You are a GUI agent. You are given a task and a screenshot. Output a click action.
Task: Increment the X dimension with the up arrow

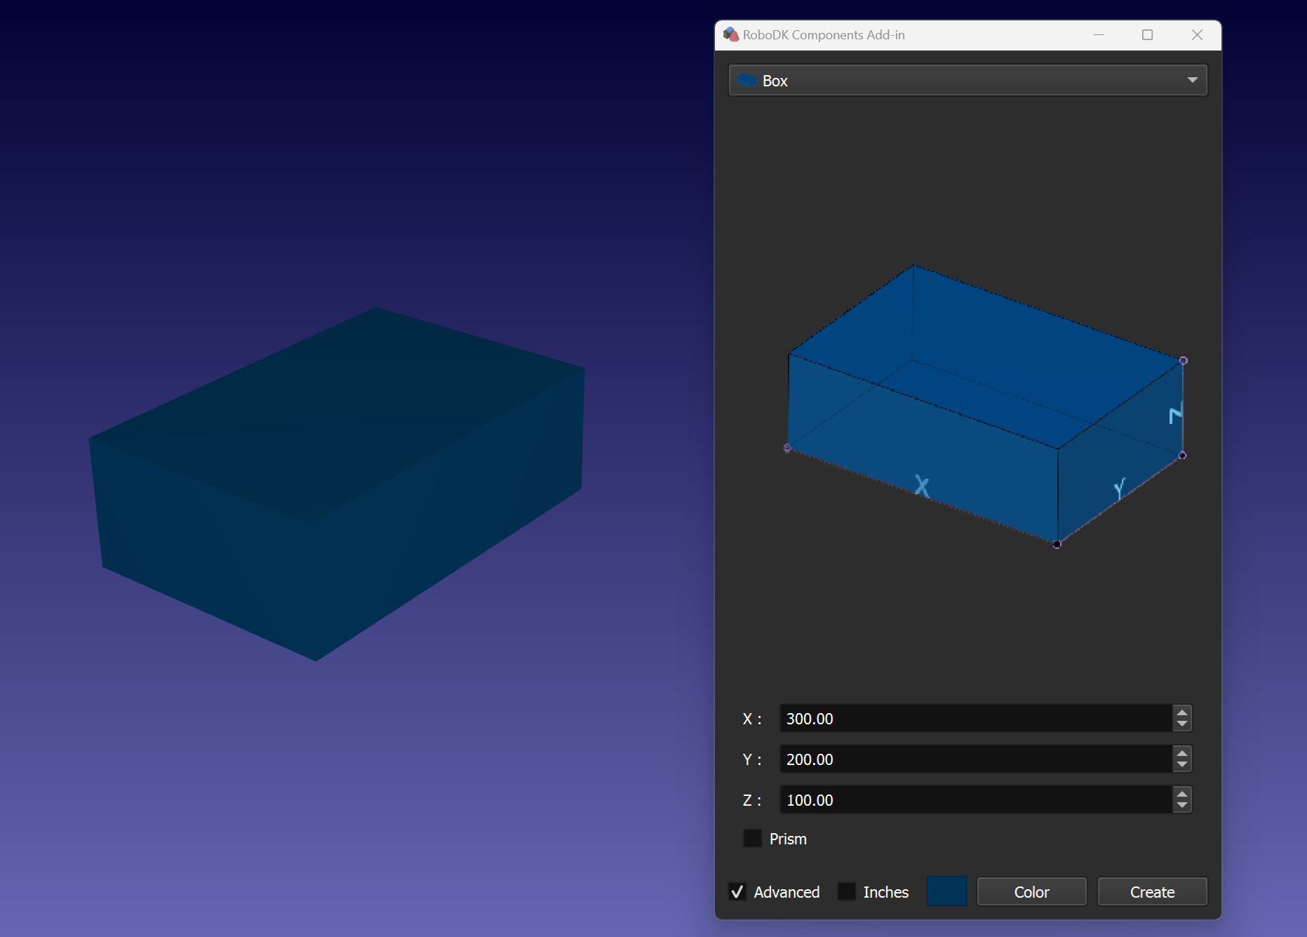[x=1181, y=712]
